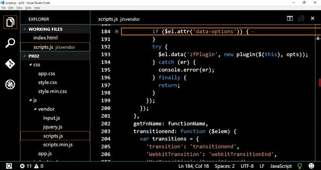The width and height of the screenshot is (321, 170).
Task: Click Ln 184, Col 18 to go to line
Action: [x=194, y=166]
